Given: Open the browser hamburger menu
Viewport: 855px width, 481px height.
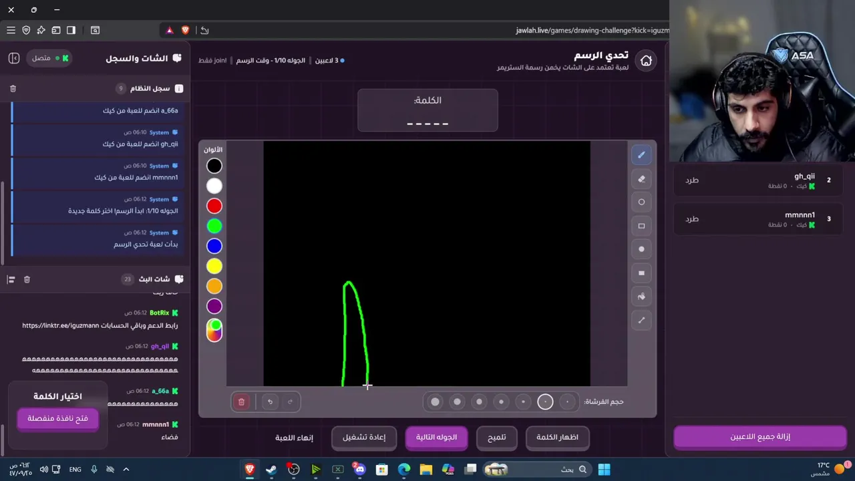Looking at the screenshot, I should coord(11,30).
